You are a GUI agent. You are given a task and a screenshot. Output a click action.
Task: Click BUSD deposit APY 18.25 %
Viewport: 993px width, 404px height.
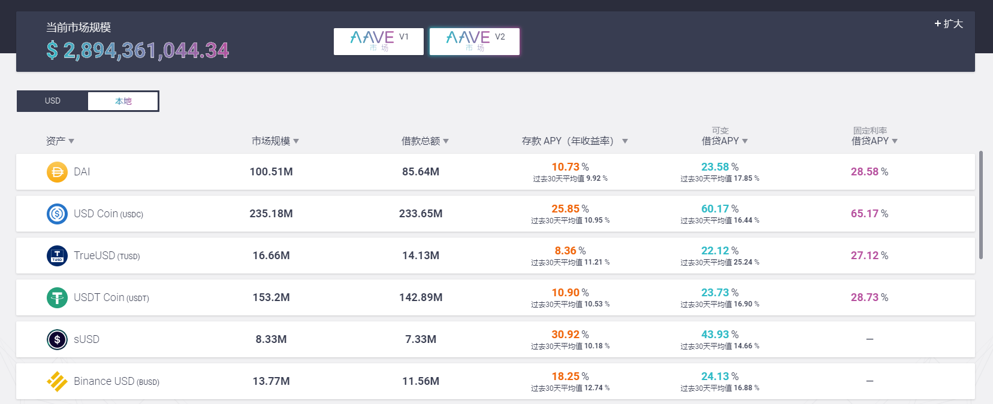pos(570,376)
